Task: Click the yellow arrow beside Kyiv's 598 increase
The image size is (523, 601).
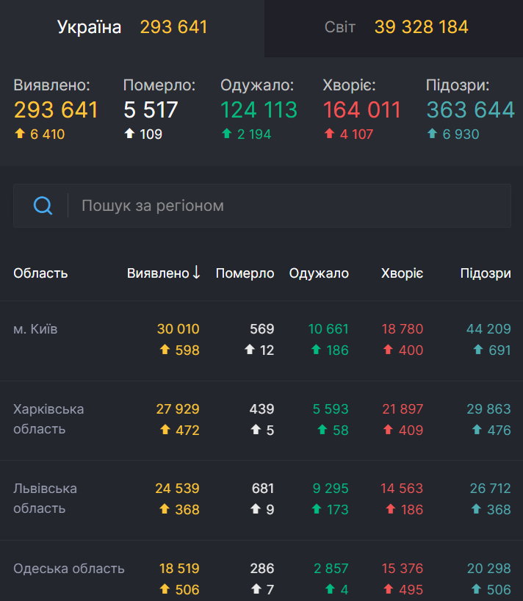Action: click(165, 350)
